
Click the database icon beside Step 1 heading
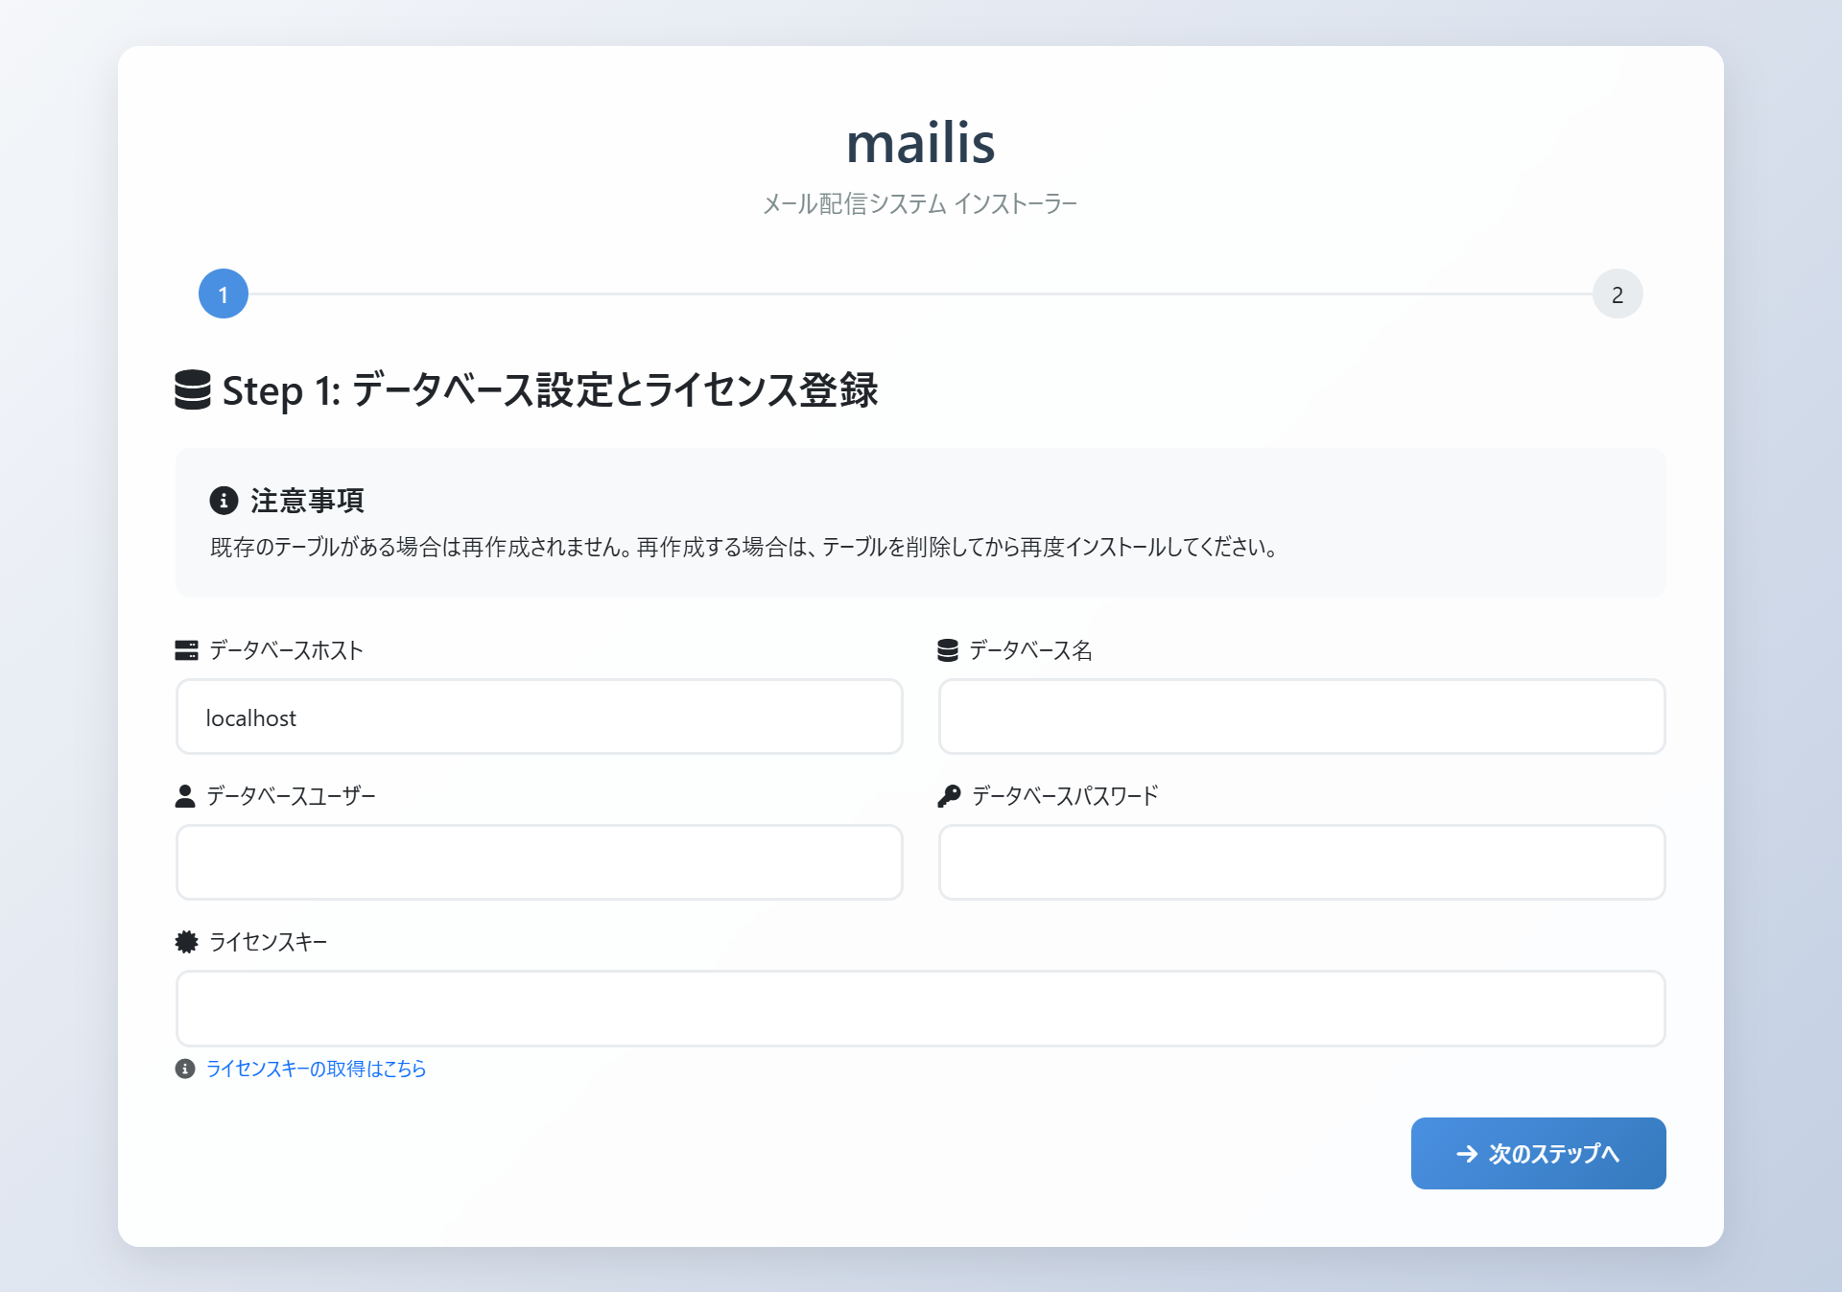pyautogui.click(x=192, y=389)
